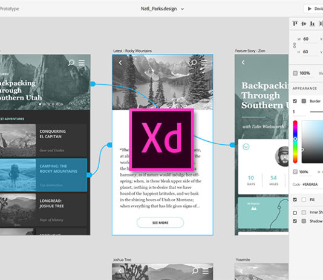Click the align bottom icon
The width and height of the screenshot is (323, 280).
point(312,24)
